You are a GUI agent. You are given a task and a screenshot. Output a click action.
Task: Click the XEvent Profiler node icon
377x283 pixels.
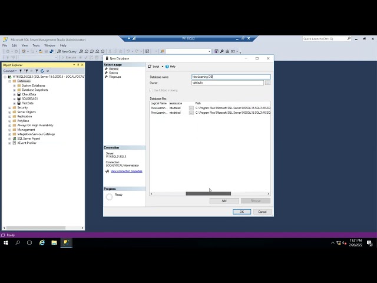14,143
